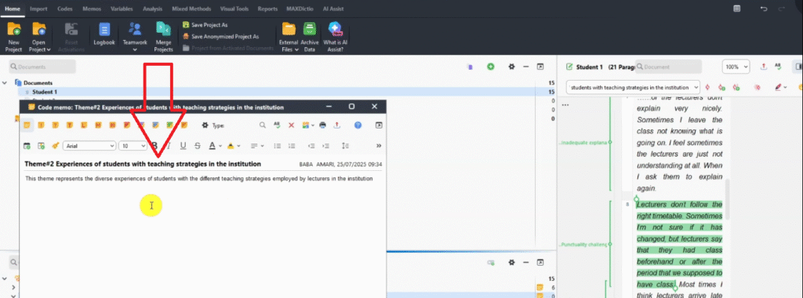Screen dimensions: 803x298
Task: Switch to the Import tab
Action: pos(38,9)
